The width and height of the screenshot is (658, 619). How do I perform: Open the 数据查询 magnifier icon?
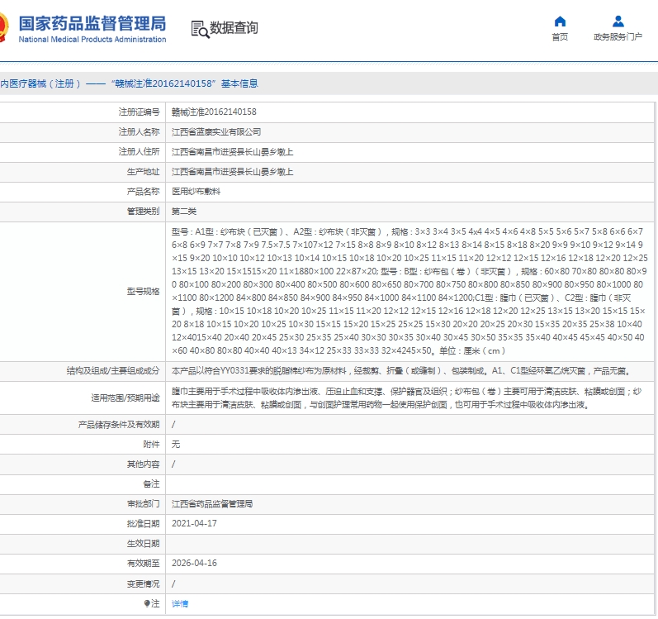(200, 29)
